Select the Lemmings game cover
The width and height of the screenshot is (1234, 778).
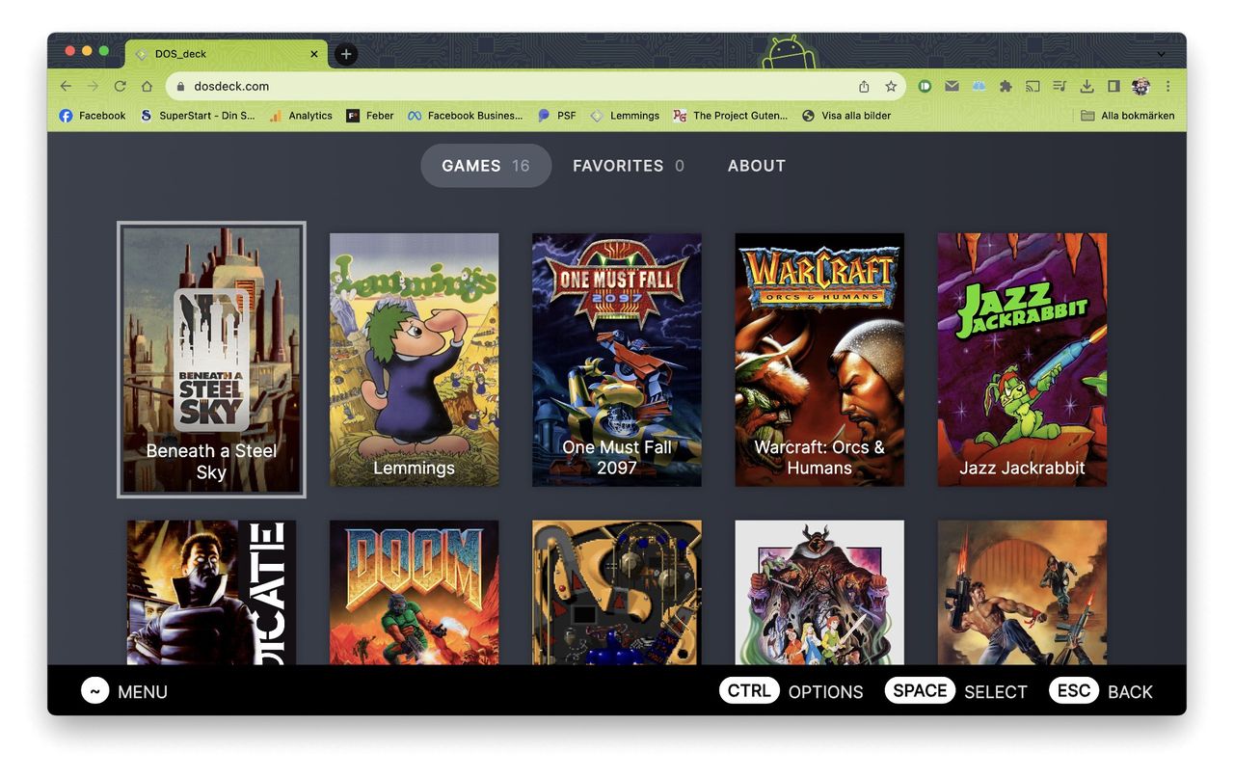[414, 360]
